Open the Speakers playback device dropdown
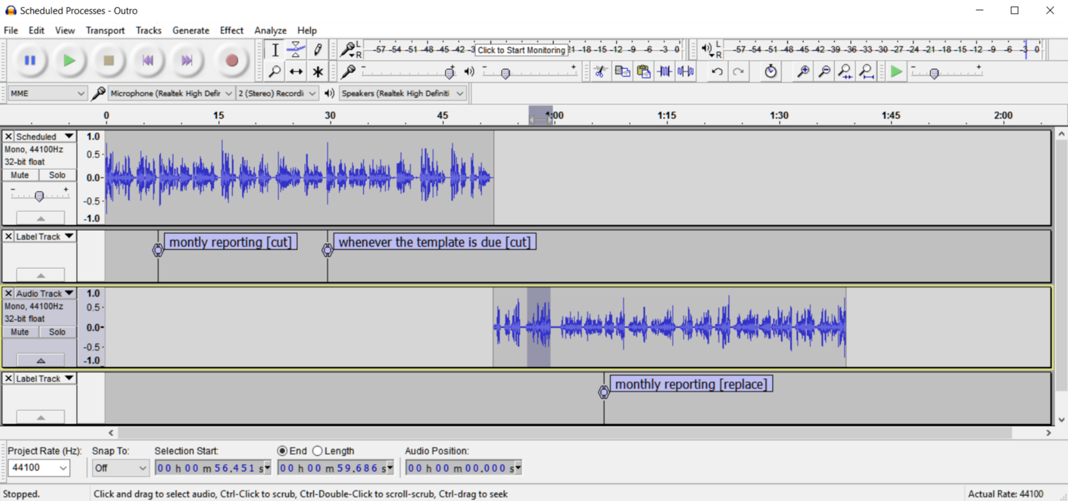The height and width of the screenshot is (501, 1068). click(x=403, y=93)
